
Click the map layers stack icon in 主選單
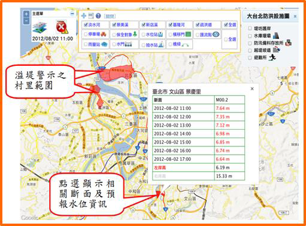tap(40, 28)
